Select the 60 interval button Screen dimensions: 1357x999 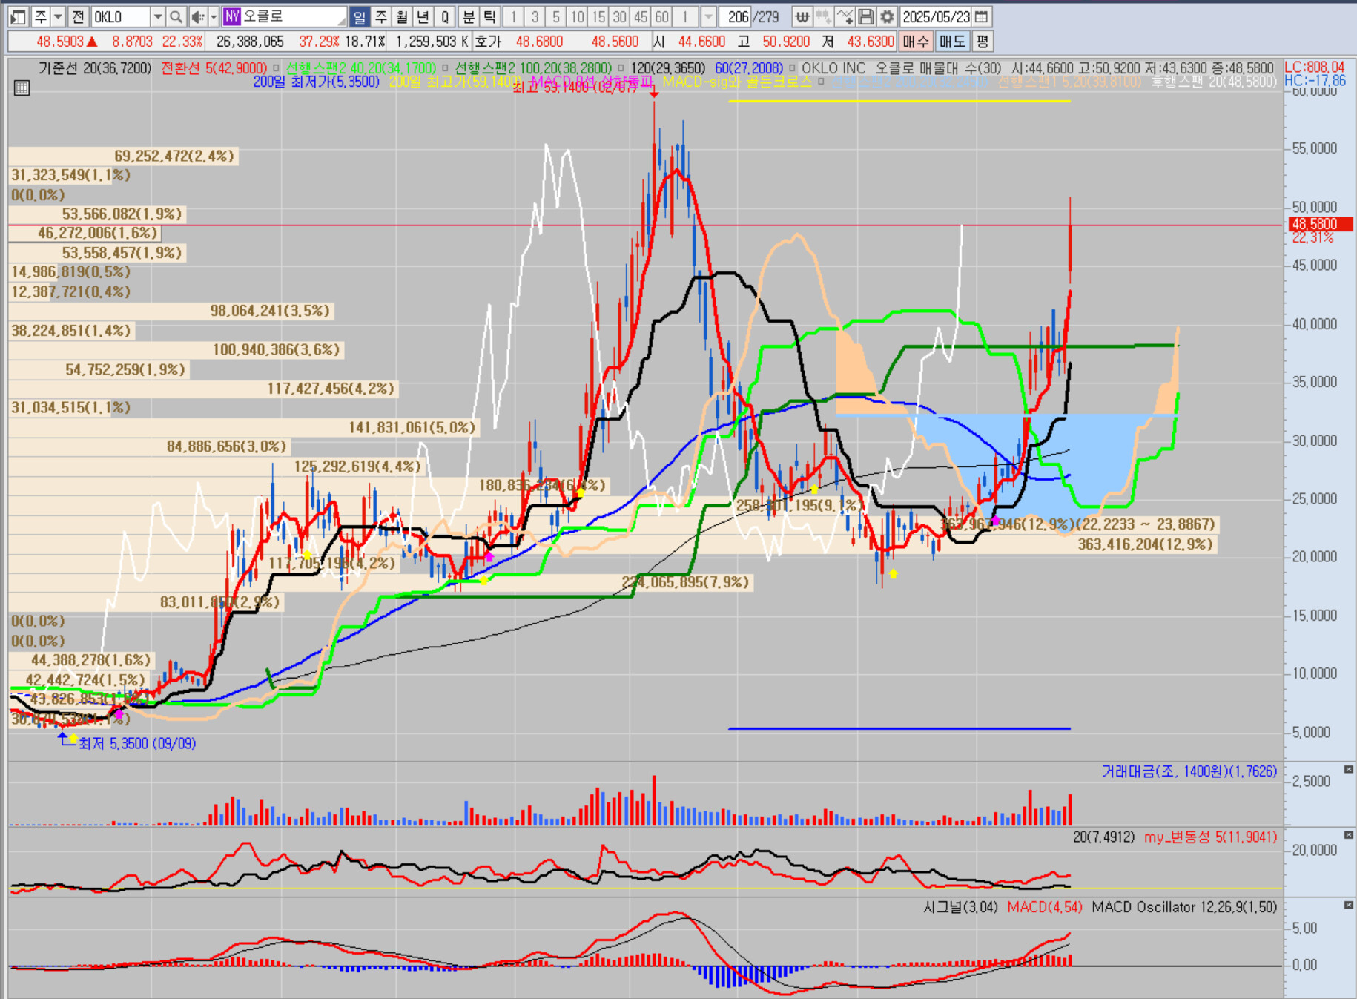coord(662,16)
